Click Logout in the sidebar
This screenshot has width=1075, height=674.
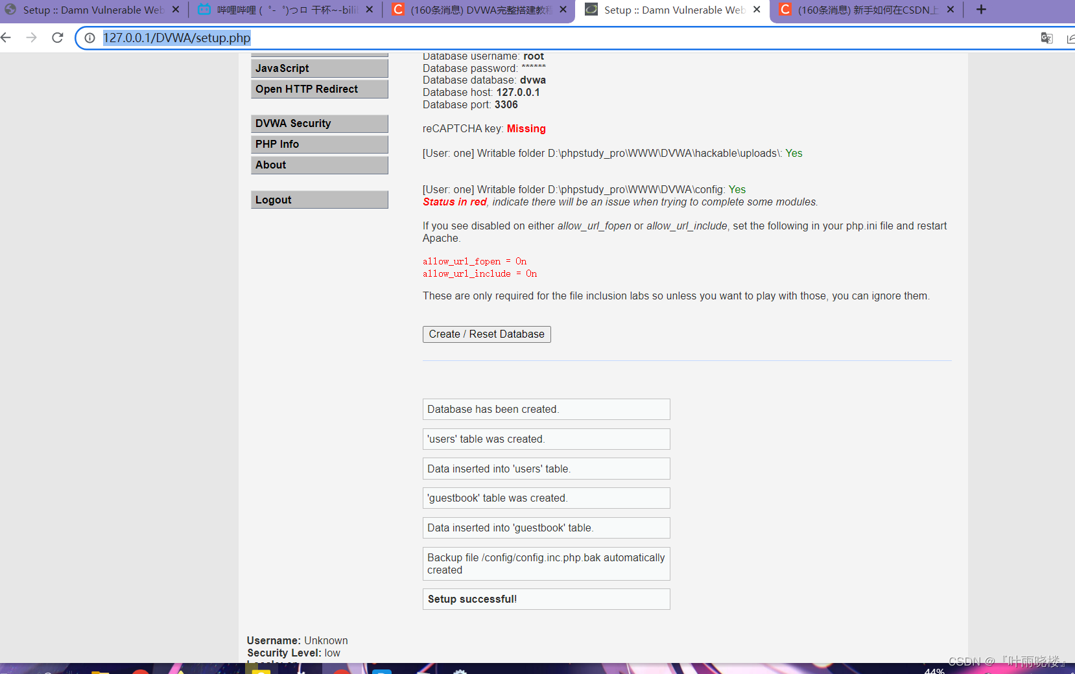click(319, 199)
